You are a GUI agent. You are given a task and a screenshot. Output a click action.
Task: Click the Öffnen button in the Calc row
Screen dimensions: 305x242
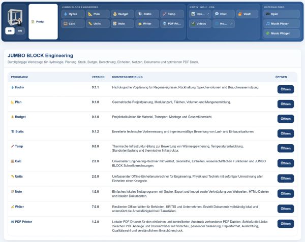286,163
